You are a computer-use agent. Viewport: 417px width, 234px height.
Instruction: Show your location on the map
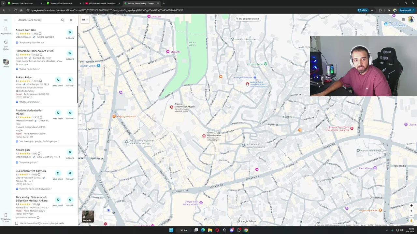click(411, 205)
